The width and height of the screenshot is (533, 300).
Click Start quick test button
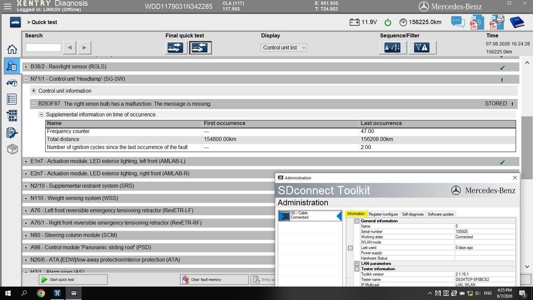click(x=73, y=280)
